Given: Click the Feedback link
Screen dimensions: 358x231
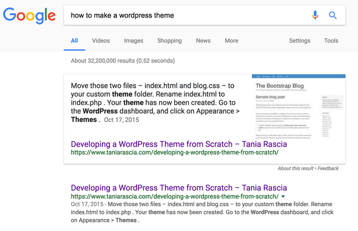Looking at the screenshot, I should [328, 169].
